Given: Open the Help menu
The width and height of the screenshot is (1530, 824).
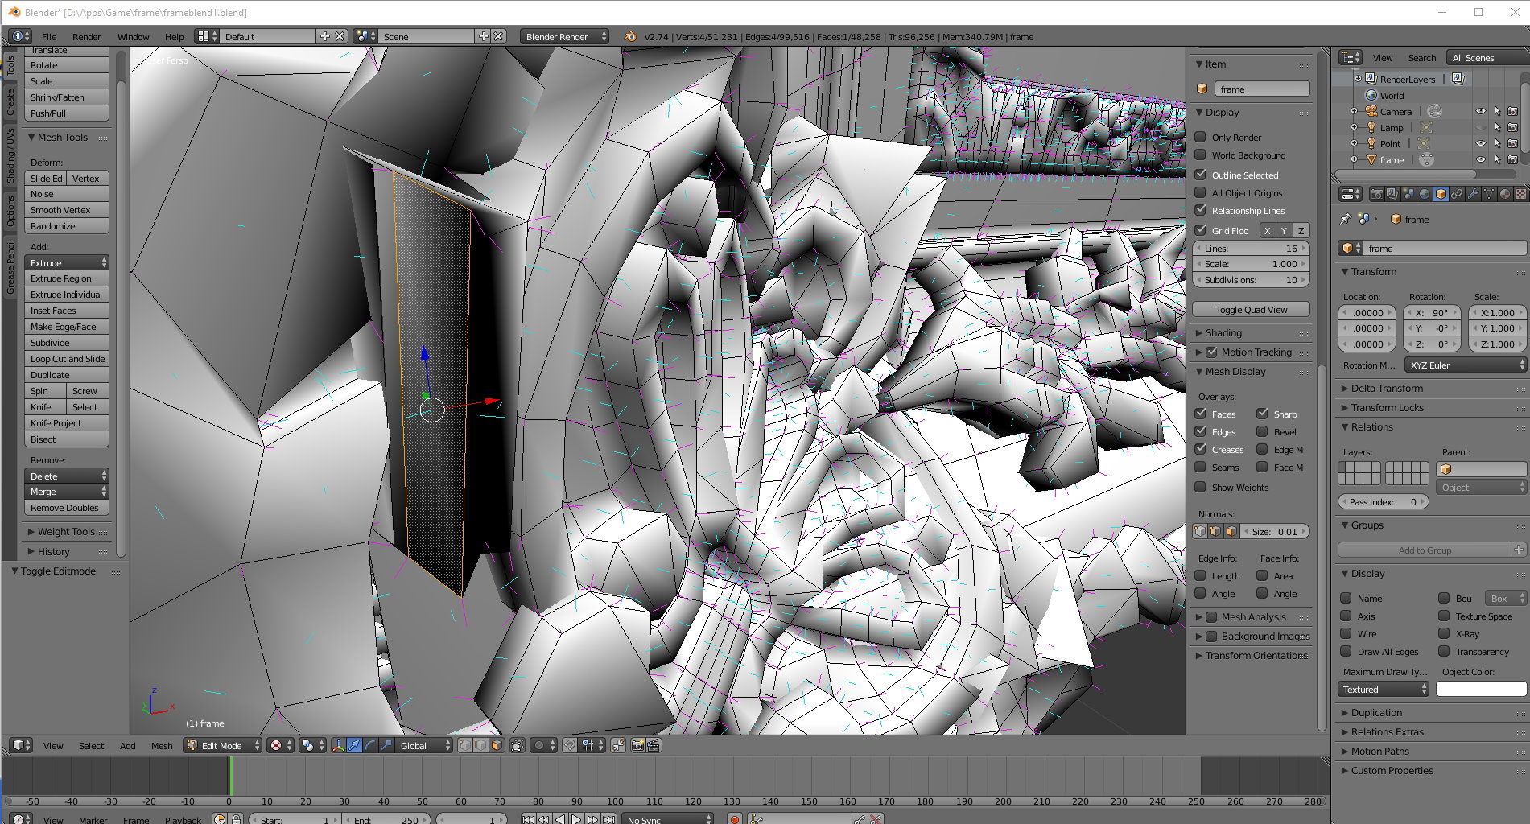Looking at the screenshot, I should (x=174, y=37).
